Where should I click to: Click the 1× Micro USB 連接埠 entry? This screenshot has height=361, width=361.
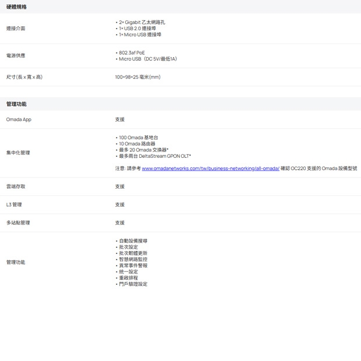[140, 34]
